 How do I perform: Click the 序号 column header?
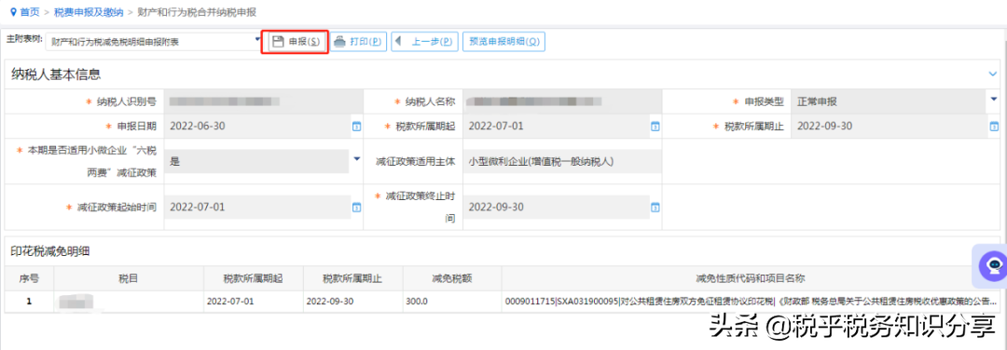[x=29, y=279]
